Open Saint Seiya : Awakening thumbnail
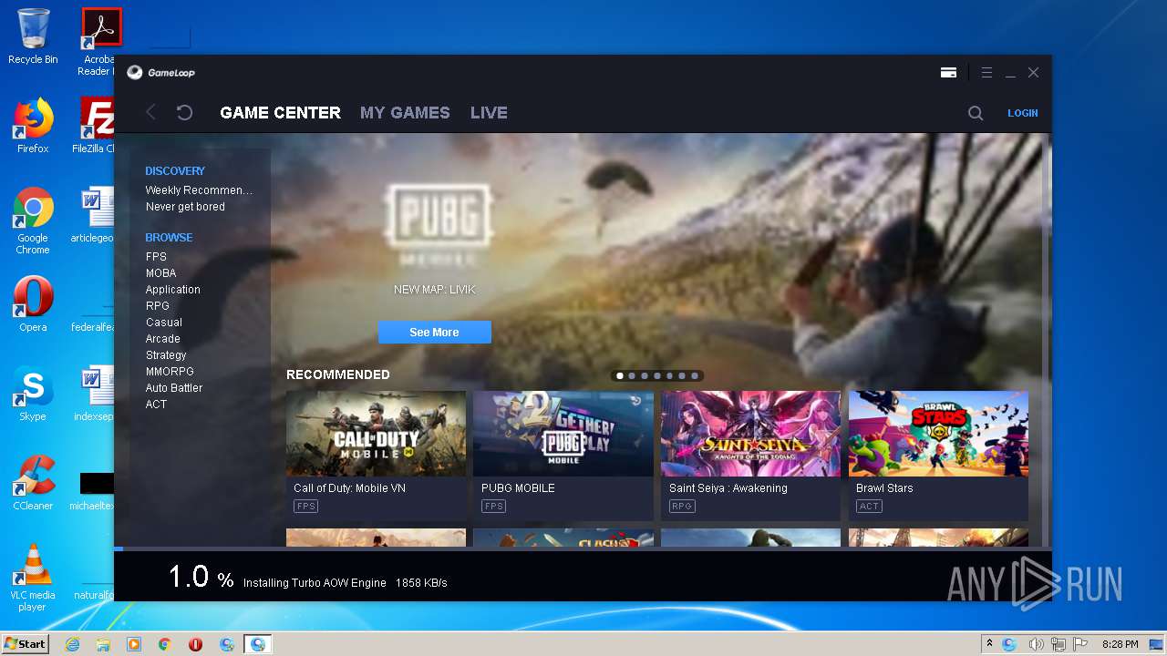This screenshot has width=1167, height=656. [750, 434]
